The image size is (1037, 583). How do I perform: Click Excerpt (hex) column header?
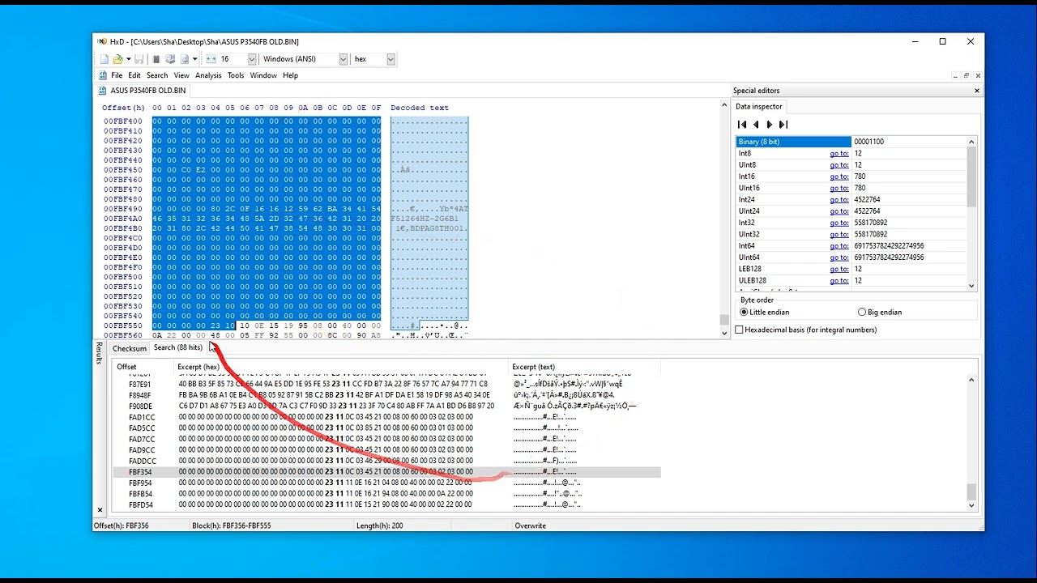pos(341,367)
